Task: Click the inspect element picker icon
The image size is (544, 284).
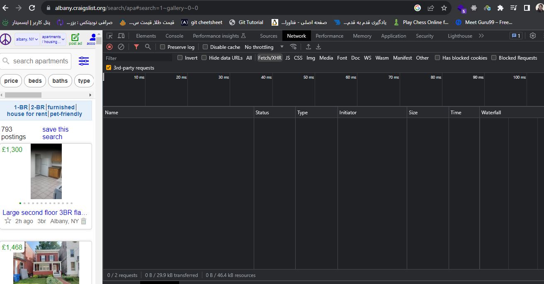Action: tap(109, 36)
